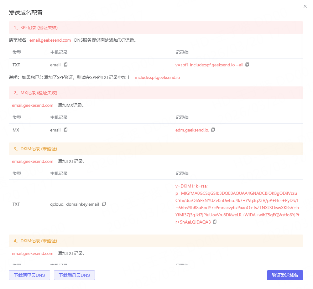
Task: Copy the SPF record value
Action: (x=247, y=64)
